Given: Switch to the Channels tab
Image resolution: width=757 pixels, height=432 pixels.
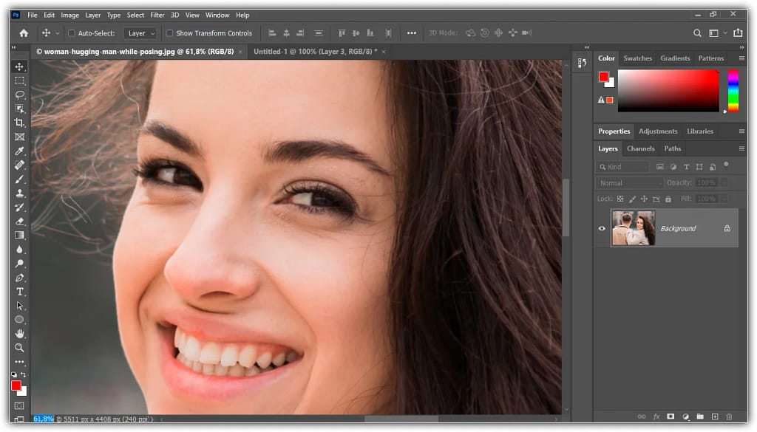Looking at the screenshot, I should click(x=640, y=148).
